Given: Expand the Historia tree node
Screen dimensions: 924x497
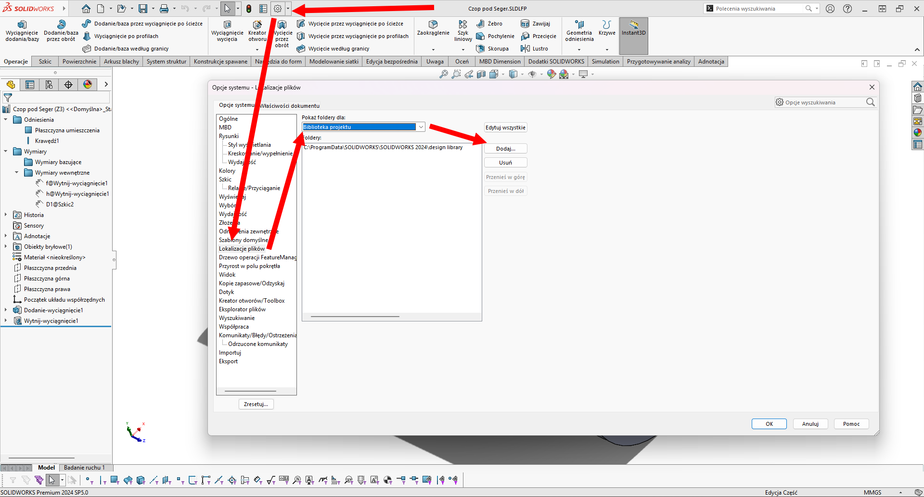Looking at the screenshot, I should coord(6,215).
